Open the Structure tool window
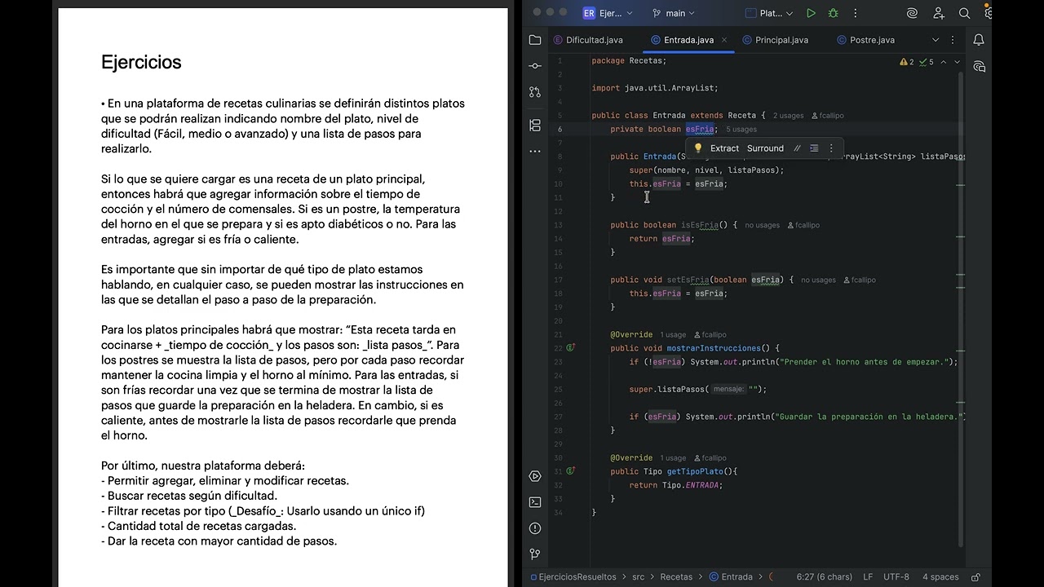The width and height of the screenshot is (1044, 587). pos(535,125)
